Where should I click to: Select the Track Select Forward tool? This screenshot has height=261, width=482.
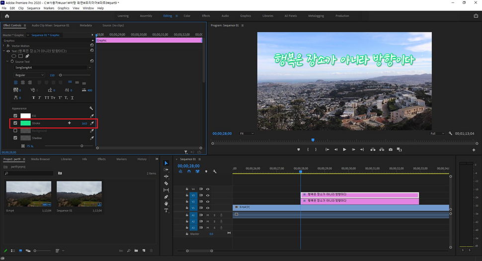coord(166,170)
